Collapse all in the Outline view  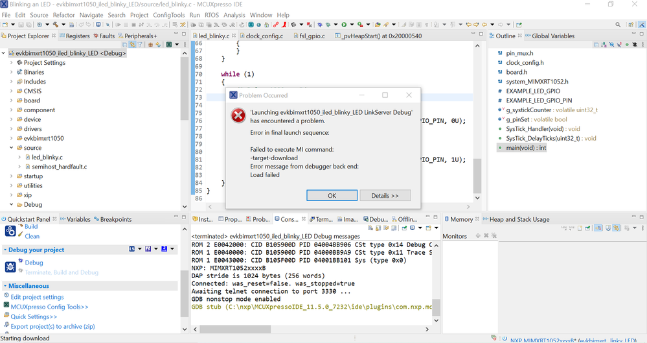(596, 45)
